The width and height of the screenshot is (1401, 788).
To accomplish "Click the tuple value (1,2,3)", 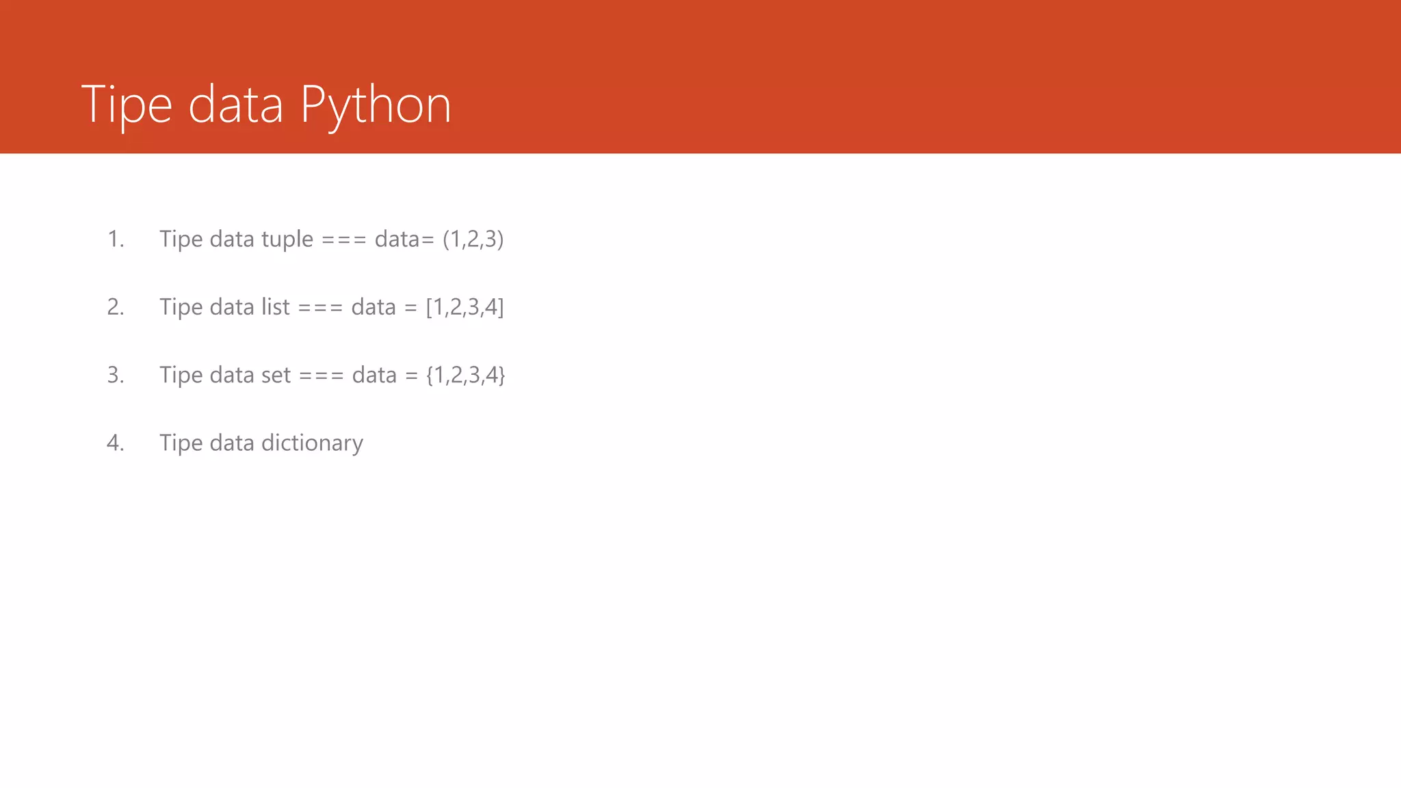I will click(x=473, y=239).
